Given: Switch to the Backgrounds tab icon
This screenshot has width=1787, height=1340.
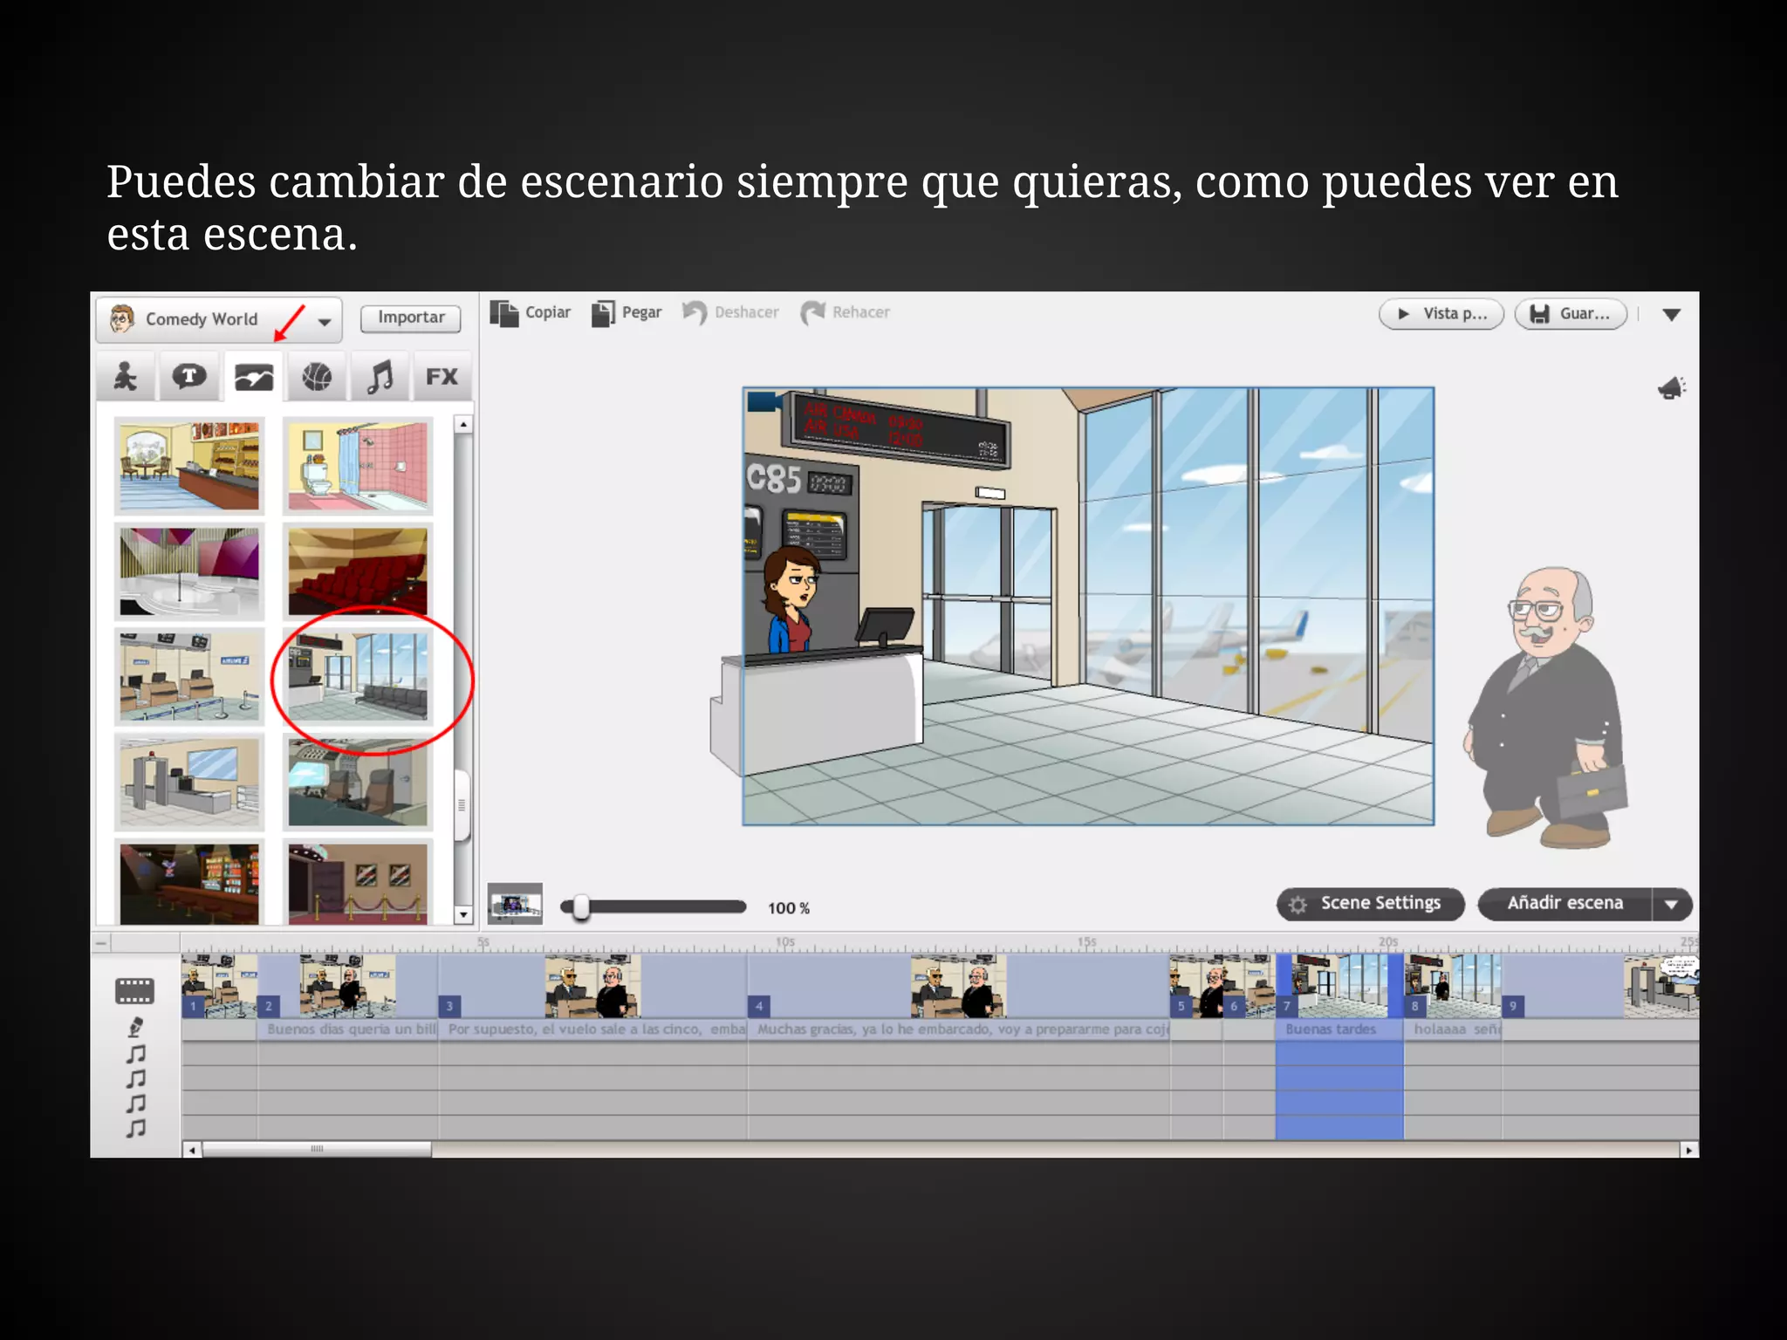Looking at the screenshot, I should (253, 377).
